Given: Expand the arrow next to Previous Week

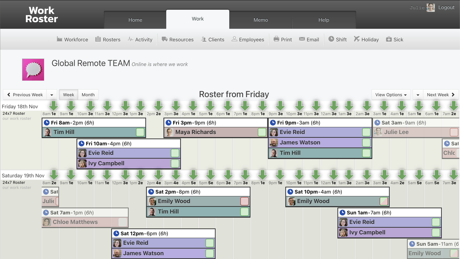Looking at the screenshot, I should coord(51,95).
